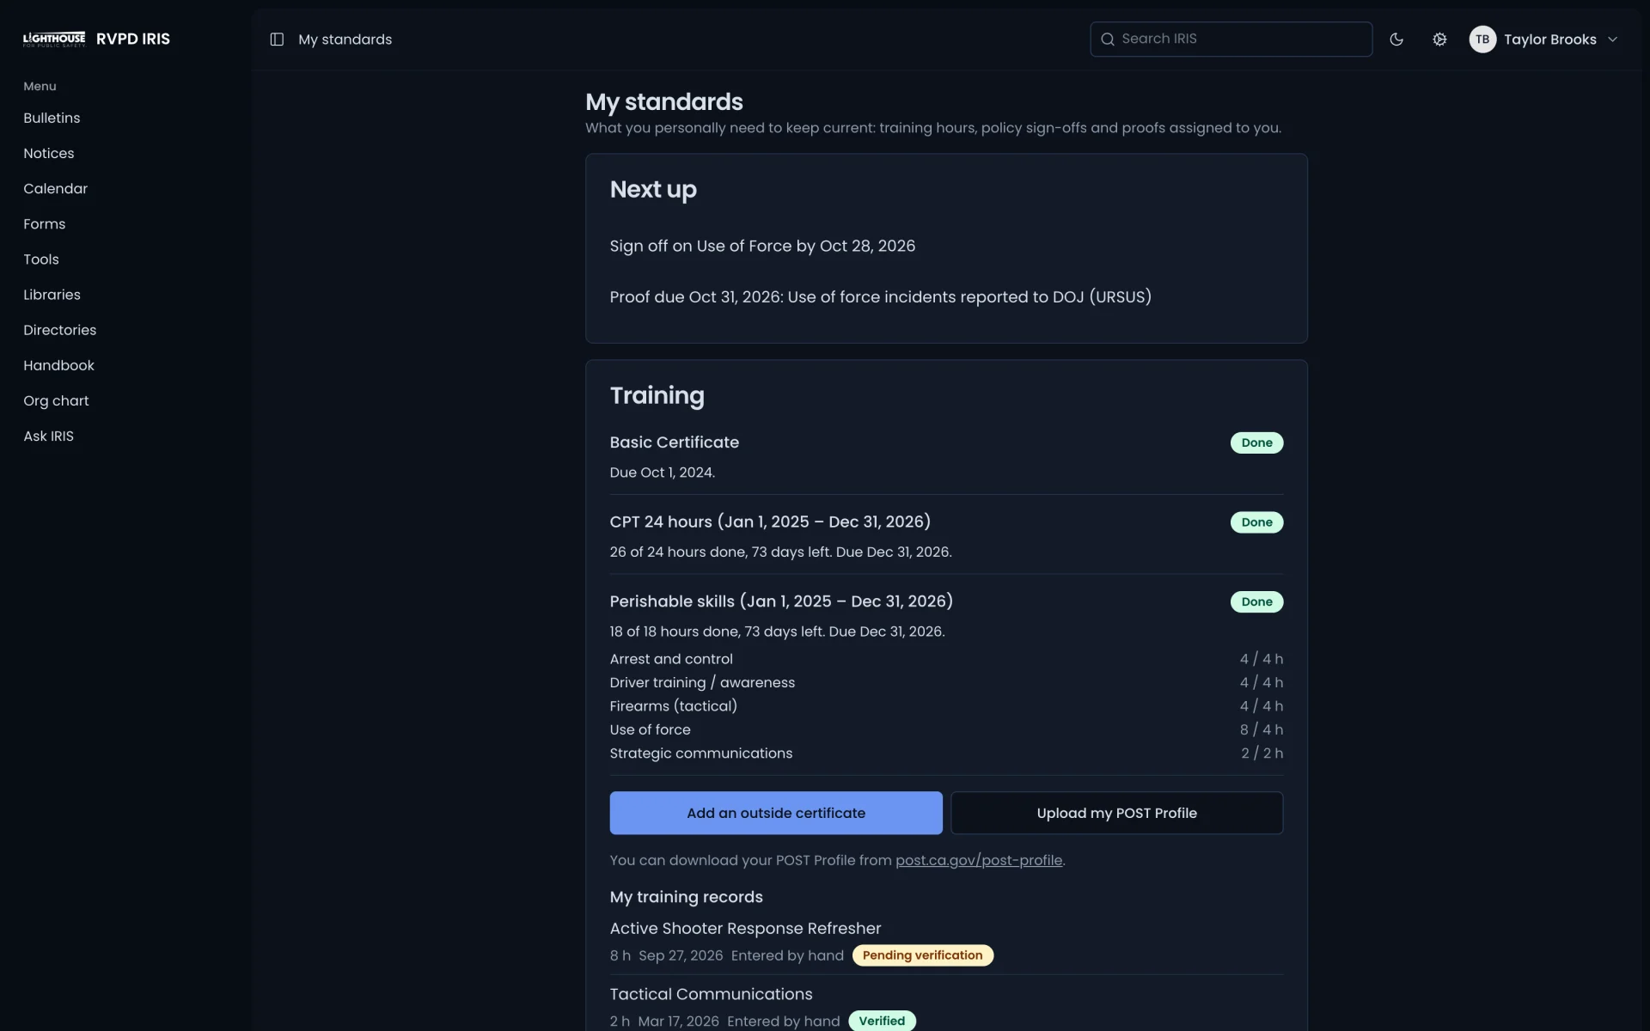
Task: Focus the Search IRIS field
Action: tap(1231, 40)
